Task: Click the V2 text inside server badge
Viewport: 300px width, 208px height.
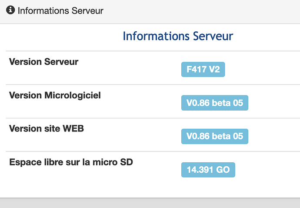Action: 214,69
